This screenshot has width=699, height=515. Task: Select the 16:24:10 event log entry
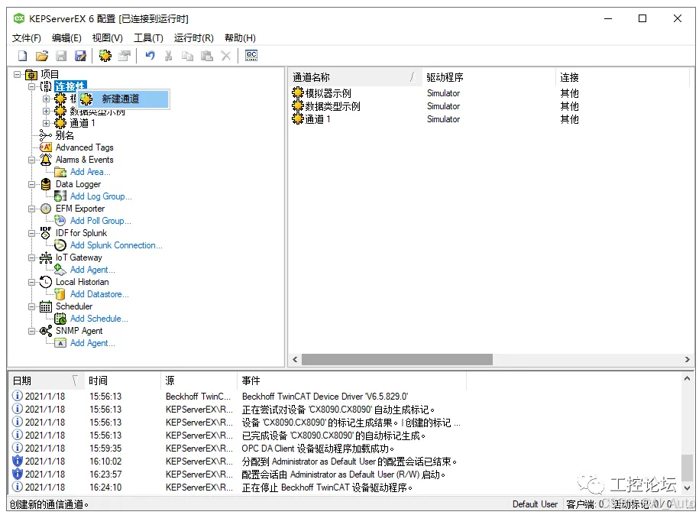click(345, 487)
